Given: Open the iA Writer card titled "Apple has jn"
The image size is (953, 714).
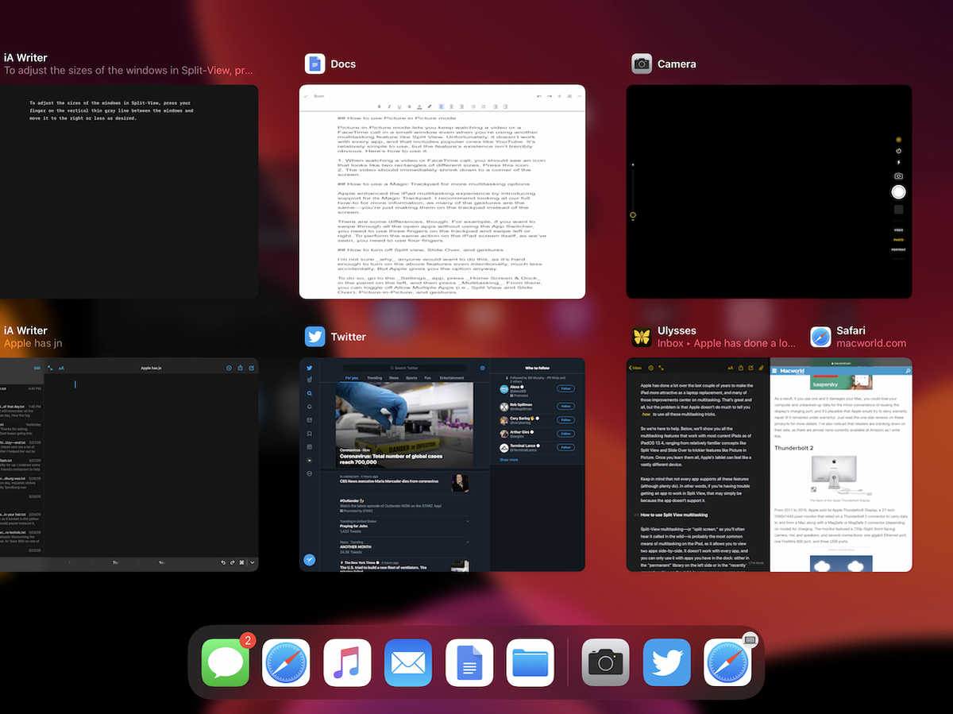Looking at the screenshot, I should pos(129,464).
